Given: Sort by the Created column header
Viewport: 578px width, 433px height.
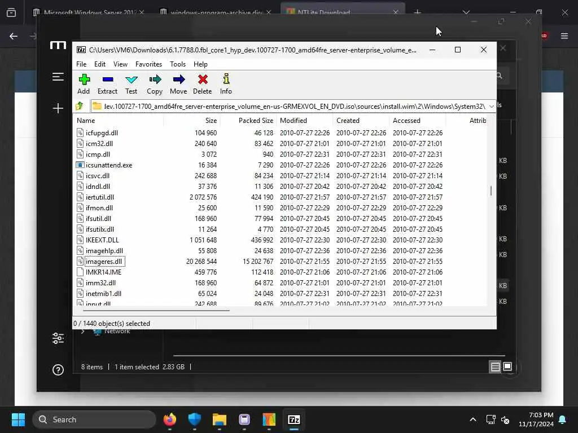Looking at the screenshot, I should pyautogui.click(x=361, y=121).
